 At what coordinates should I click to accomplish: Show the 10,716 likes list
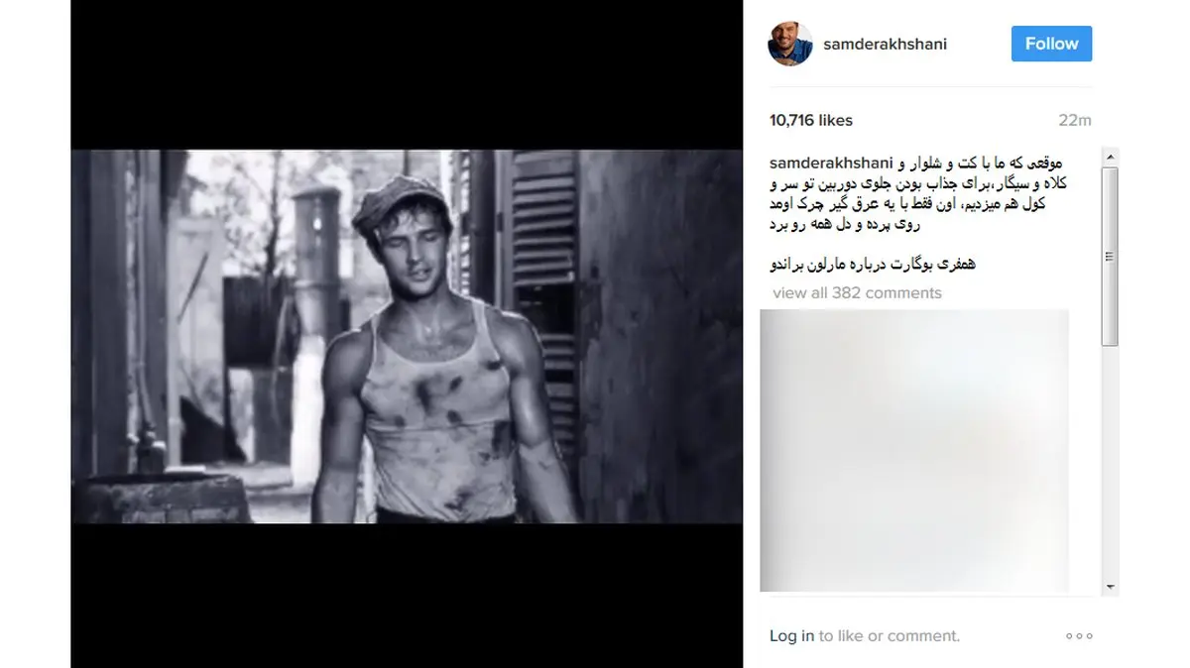point(810,120)
